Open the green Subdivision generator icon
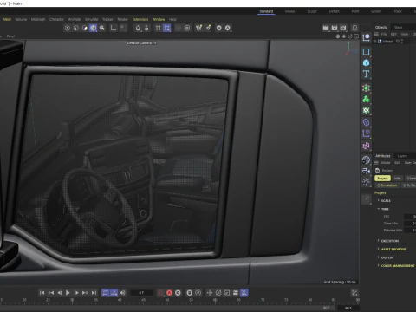The height and width of the screenshot is (312, 416). coord(366,88)
